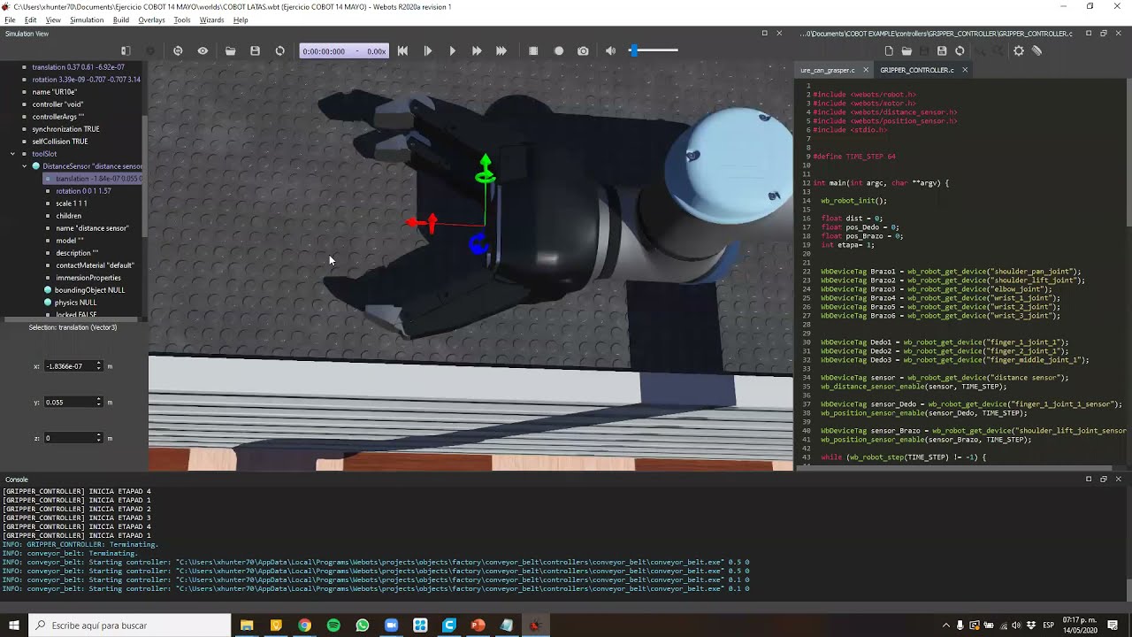Select the selfCollision TRUE field

pos(60,142)
